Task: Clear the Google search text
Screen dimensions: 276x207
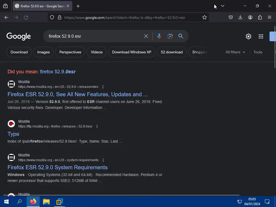Action: tap(146, 36)
